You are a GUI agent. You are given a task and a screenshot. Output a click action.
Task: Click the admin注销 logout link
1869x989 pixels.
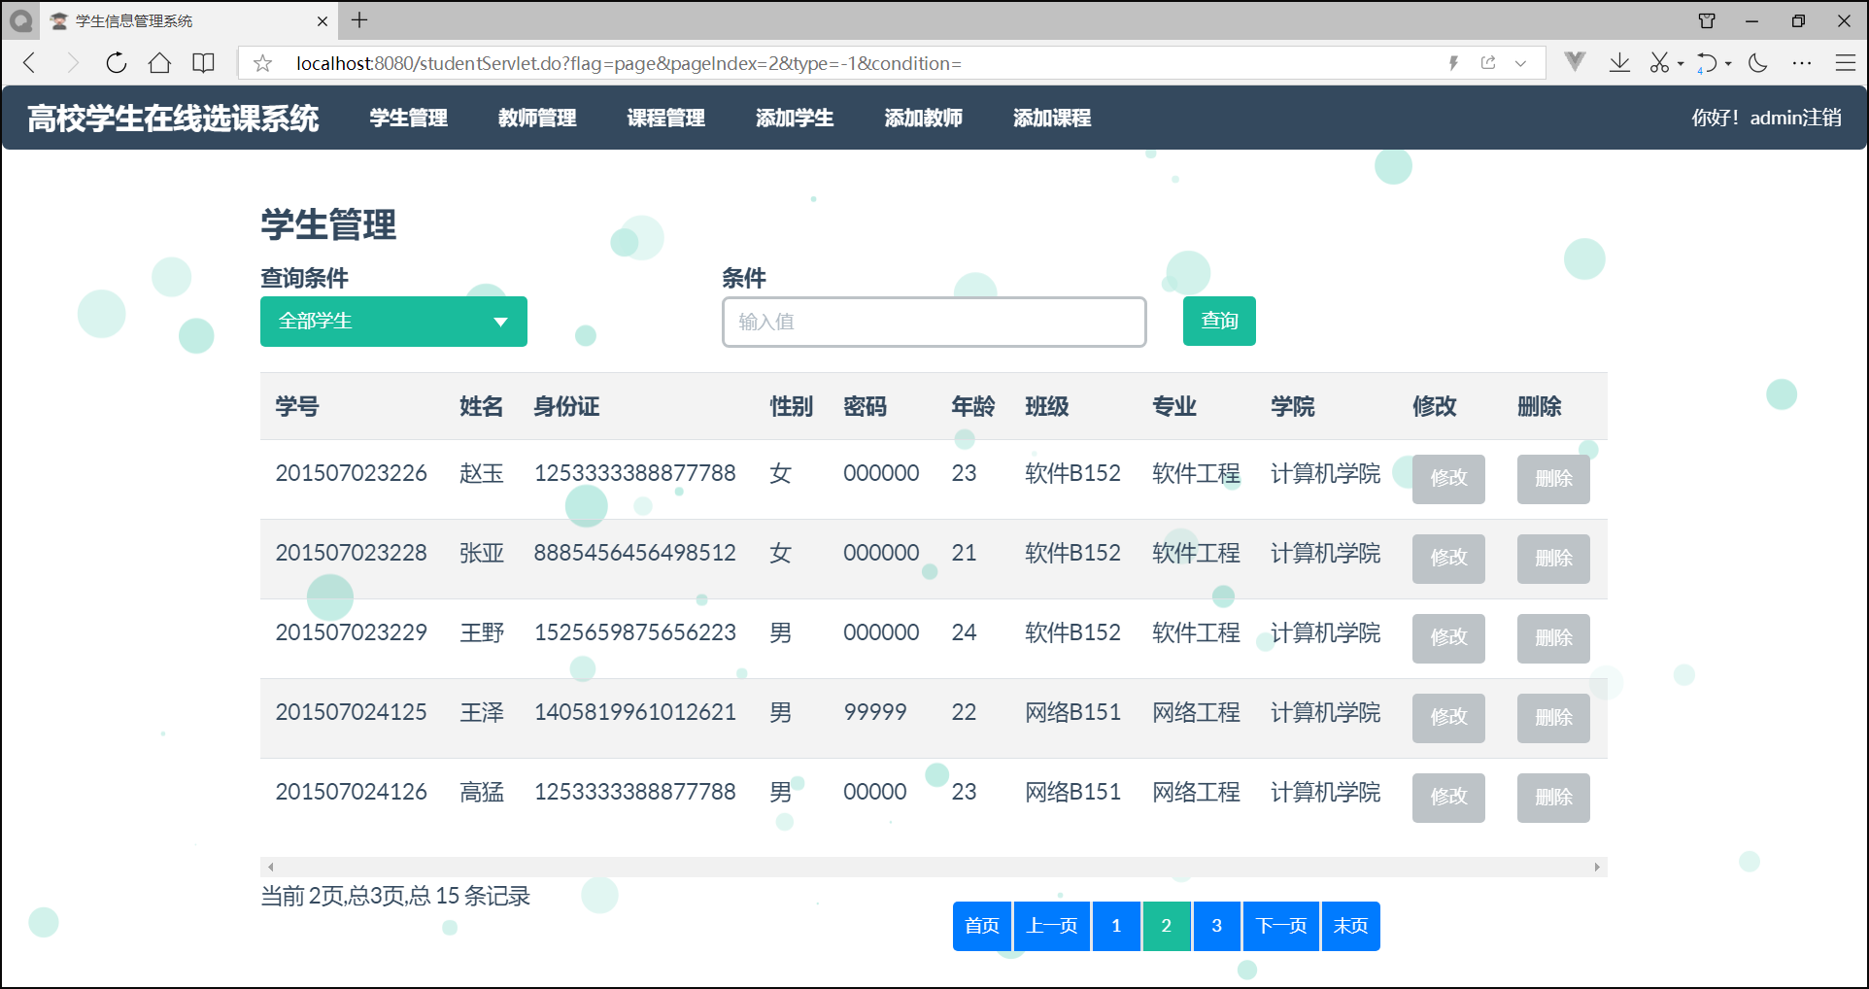[x=1795, y=118]
